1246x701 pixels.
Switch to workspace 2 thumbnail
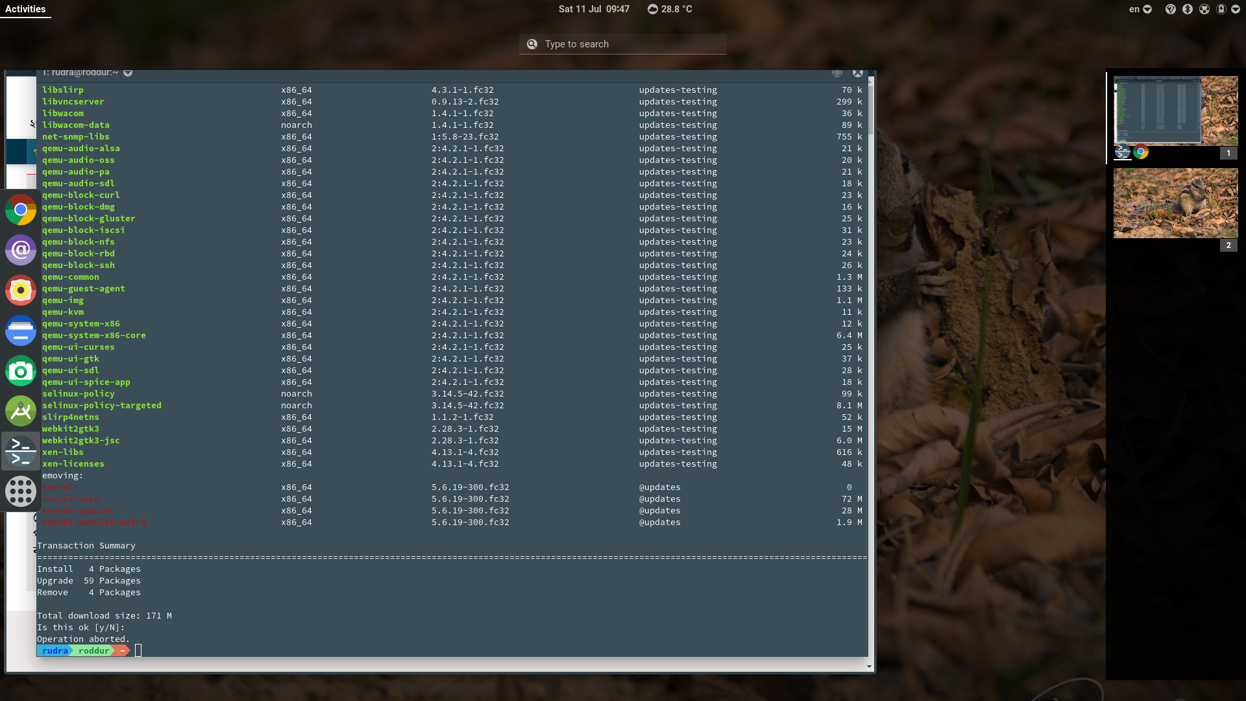[x=1175, y=203]
